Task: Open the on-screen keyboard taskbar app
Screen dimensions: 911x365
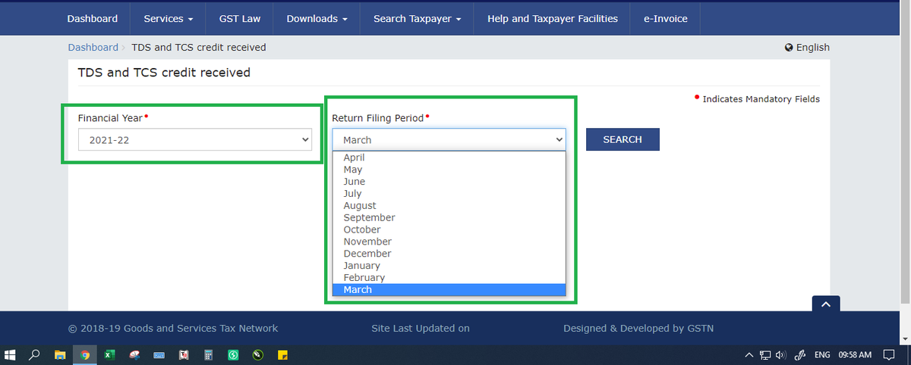Action: pos(159,354)
